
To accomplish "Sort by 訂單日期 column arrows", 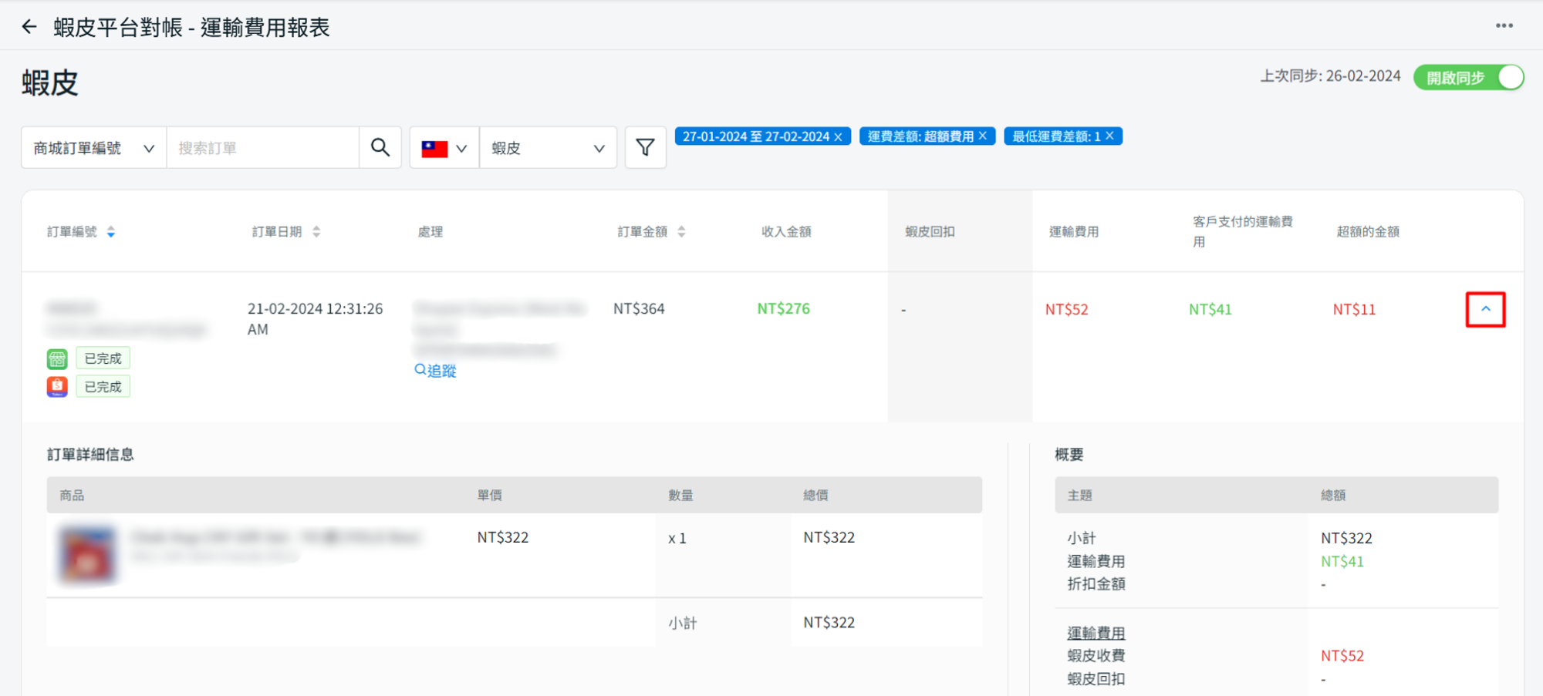I will (316, 232).
